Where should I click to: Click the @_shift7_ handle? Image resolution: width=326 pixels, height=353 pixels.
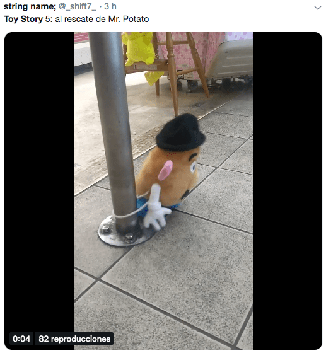[77, 6]
